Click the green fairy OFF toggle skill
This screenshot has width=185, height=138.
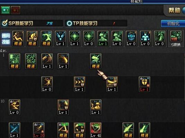(x=96, y=61)
